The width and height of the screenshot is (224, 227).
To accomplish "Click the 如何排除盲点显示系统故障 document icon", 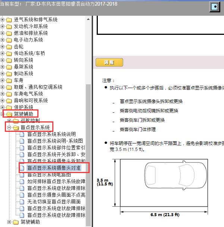I will (22, 181).
